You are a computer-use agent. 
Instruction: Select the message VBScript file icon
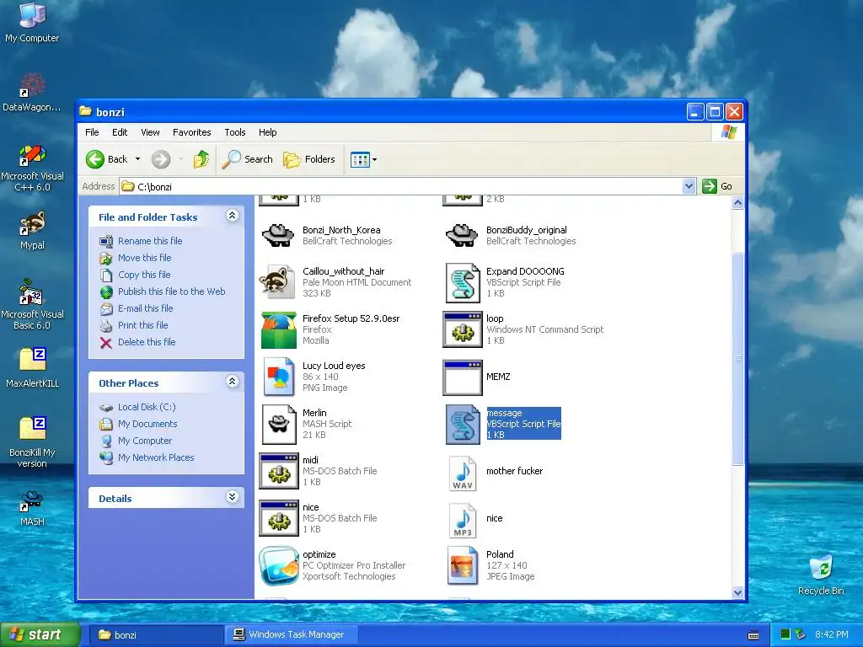coord(463,425)
